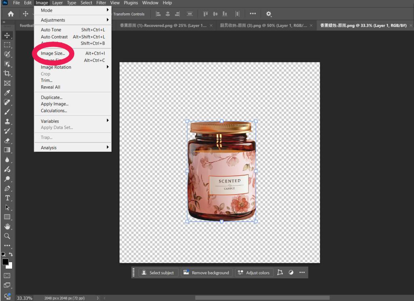Image resolution: width=414 pixels, height=301 pixels.
Task: Select the Smudge tool icon
Action: [7, 169]
